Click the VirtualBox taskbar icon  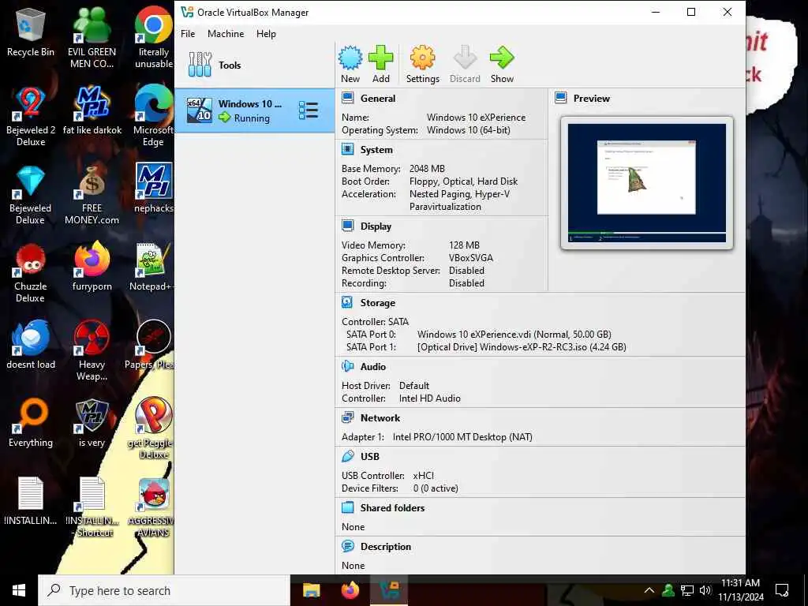(x=388, y=590)
